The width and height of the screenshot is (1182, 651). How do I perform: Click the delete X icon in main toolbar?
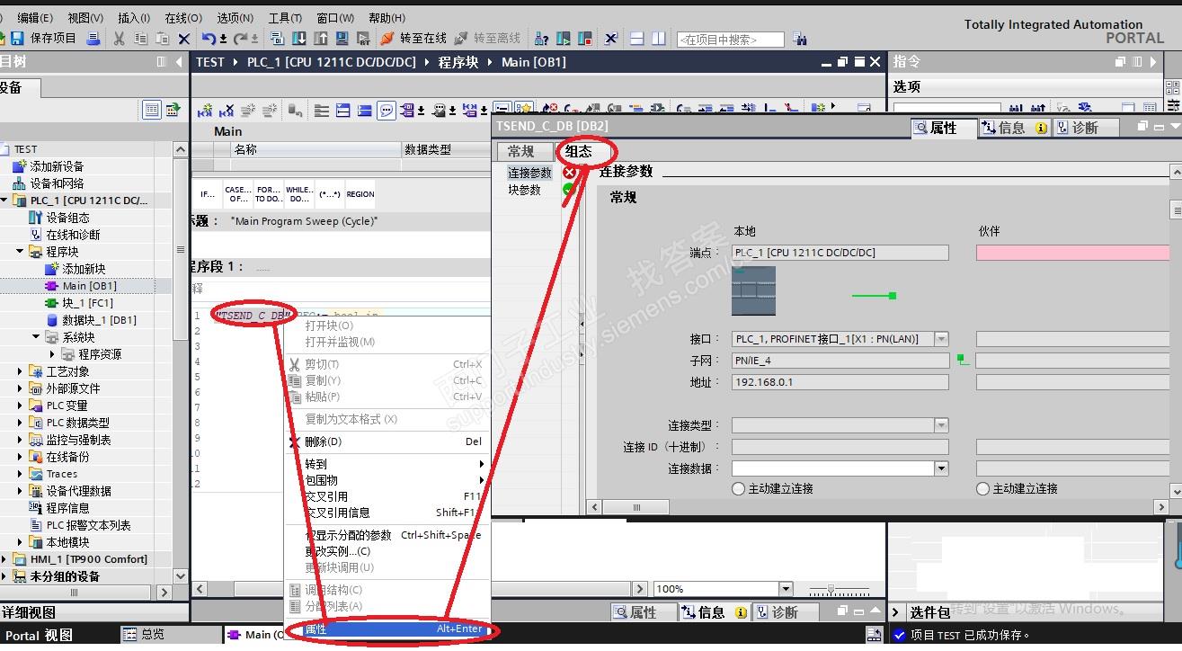click(184, 39)
